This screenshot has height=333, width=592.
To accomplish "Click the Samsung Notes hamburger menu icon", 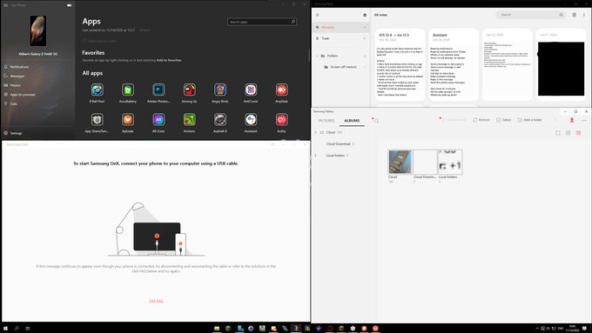I will pyautogui.click(x=317, y=15).
